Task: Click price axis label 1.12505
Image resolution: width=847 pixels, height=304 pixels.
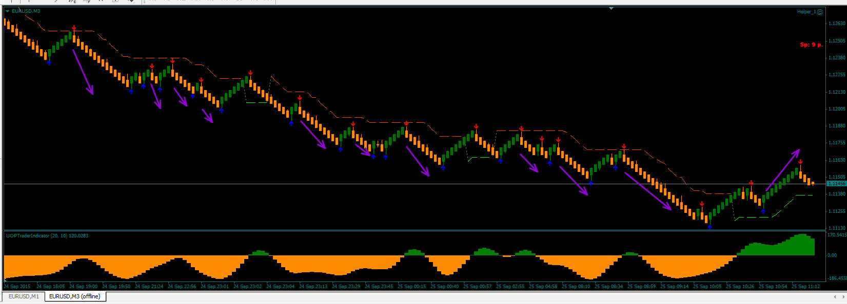Action: coord(837,40)
